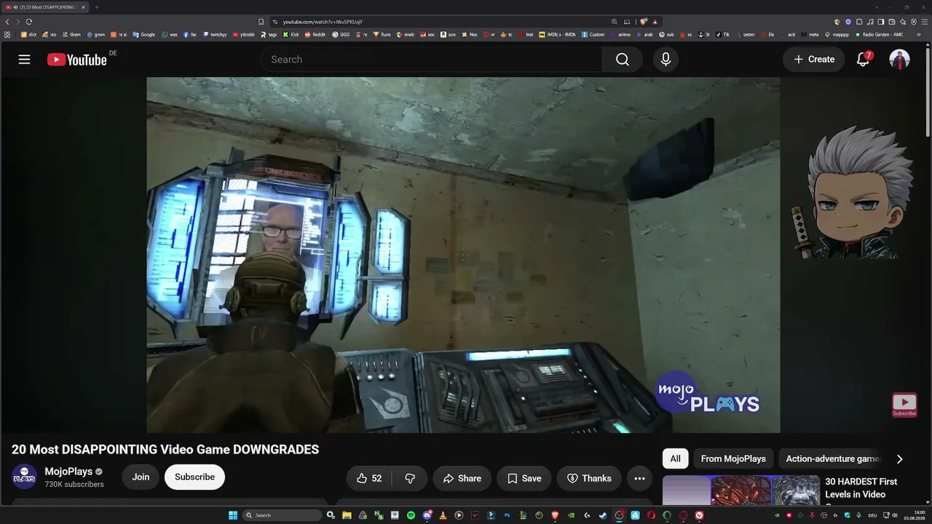This screenshot has width=932, height=524.
Task: Like the video with thumbs up
Action: point(370,478)
